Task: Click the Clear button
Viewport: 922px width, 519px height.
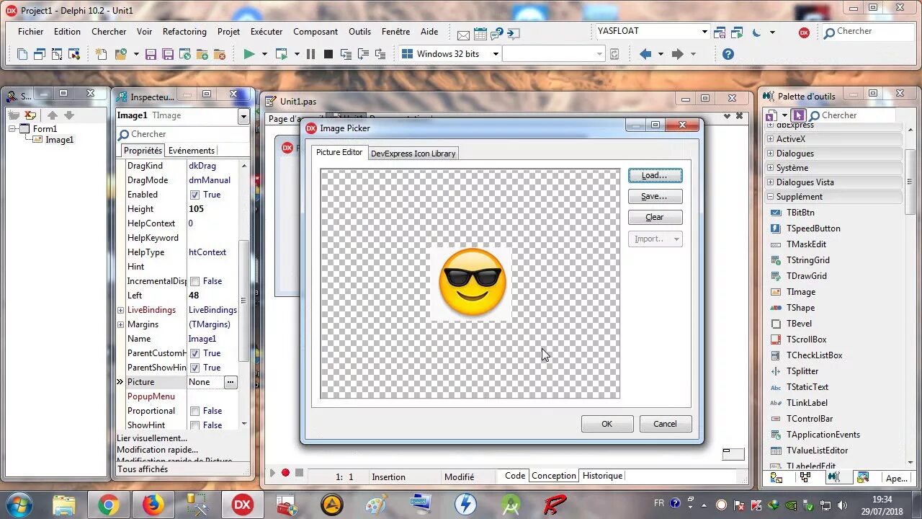Action: pyautogui.click(x=655, y=217)
